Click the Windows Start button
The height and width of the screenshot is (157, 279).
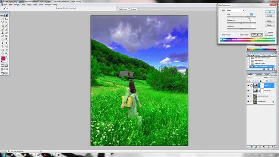click(x=4, y=155)
